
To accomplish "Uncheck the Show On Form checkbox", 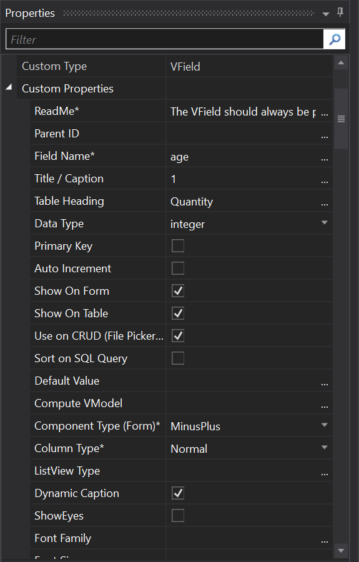I will point(178,290).
